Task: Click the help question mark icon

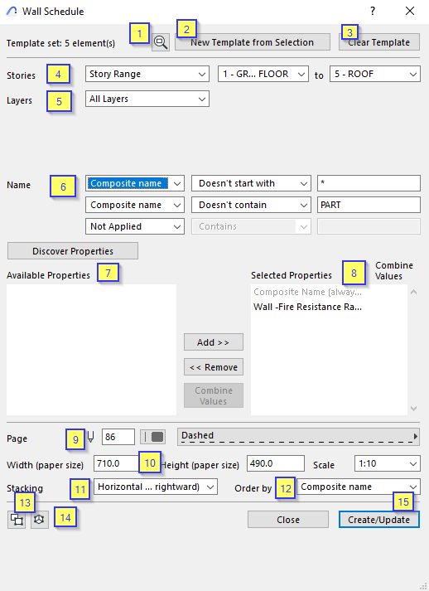Action: pyautogui.click(x=373, y=11)
